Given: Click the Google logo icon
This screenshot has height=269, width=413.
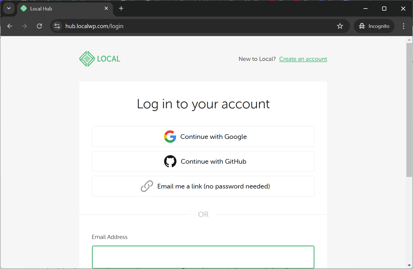Looking at the screenshot, I should click(x=170, y=137).
